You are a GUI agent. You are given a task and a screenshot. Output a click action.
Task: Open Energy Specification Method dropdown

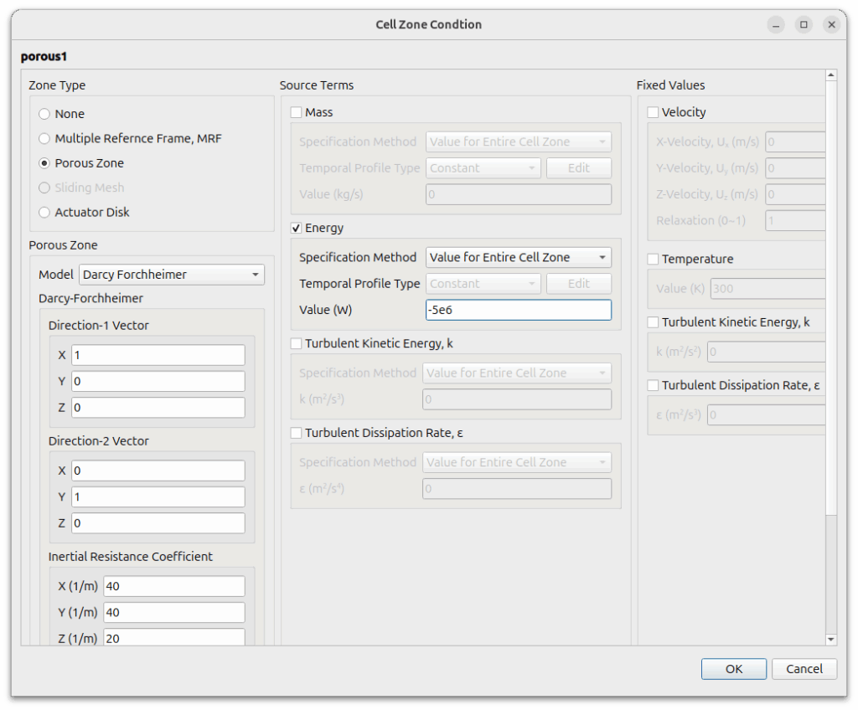[518, 257]
